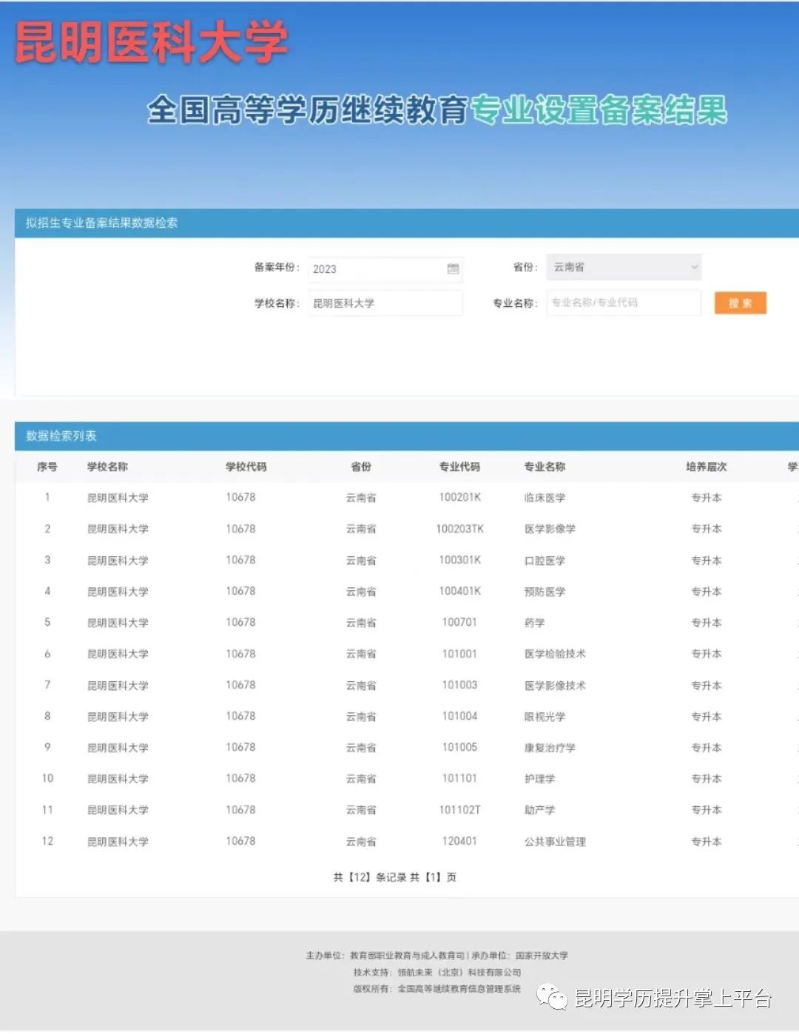Click the 公共事业管理 major name cell
799x1034 pixels.
pos(555,842)
